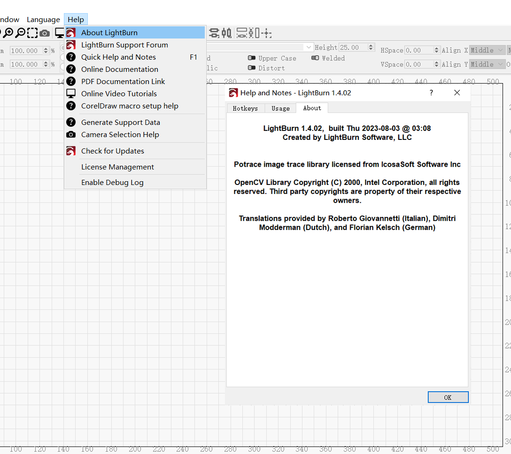The image size is (511, 454).
Task: Click the zoom out magnifier icon
Action: [20, 33]
